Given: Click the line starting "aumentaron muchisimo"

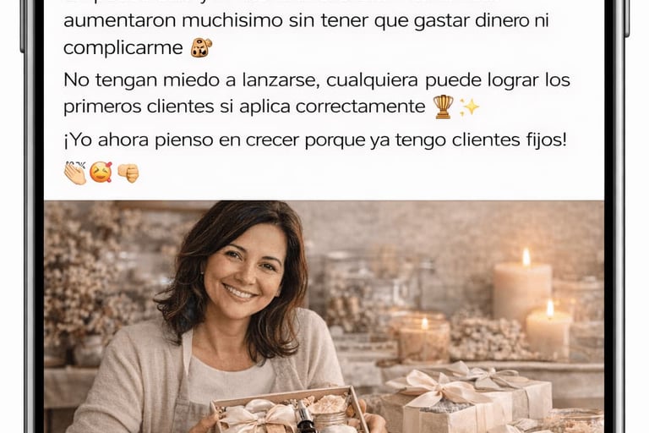Looking at the screenshot, I should coord(306,20).
